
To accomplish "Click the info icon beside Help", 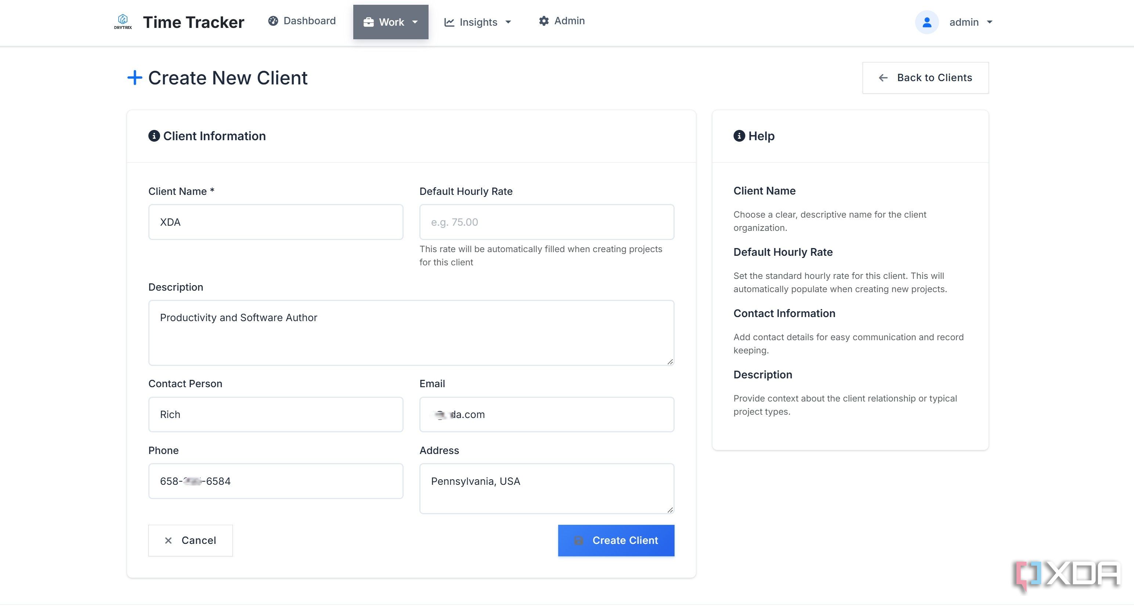I will point(739,136).
